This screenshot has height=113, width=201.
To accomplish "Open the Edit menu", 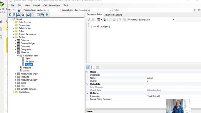I will (19, 6).
